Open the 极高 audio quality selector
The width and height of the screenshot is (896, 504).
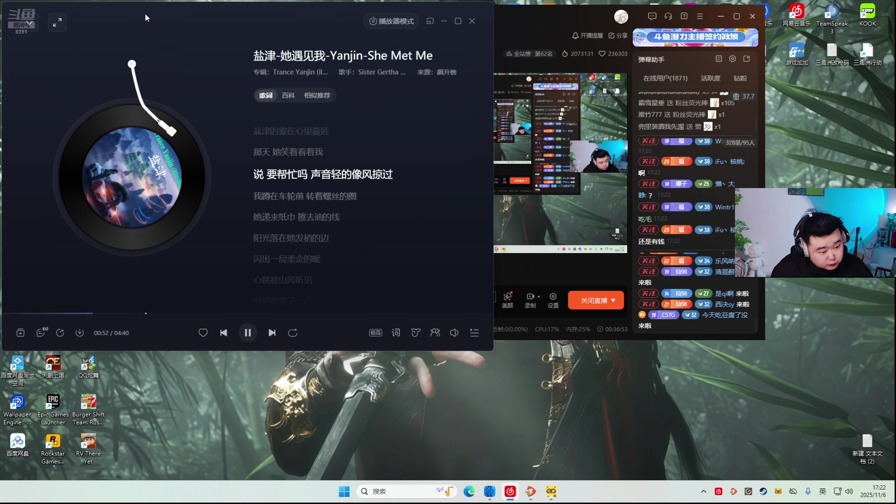pyautogui.click(x=376, y=333)
